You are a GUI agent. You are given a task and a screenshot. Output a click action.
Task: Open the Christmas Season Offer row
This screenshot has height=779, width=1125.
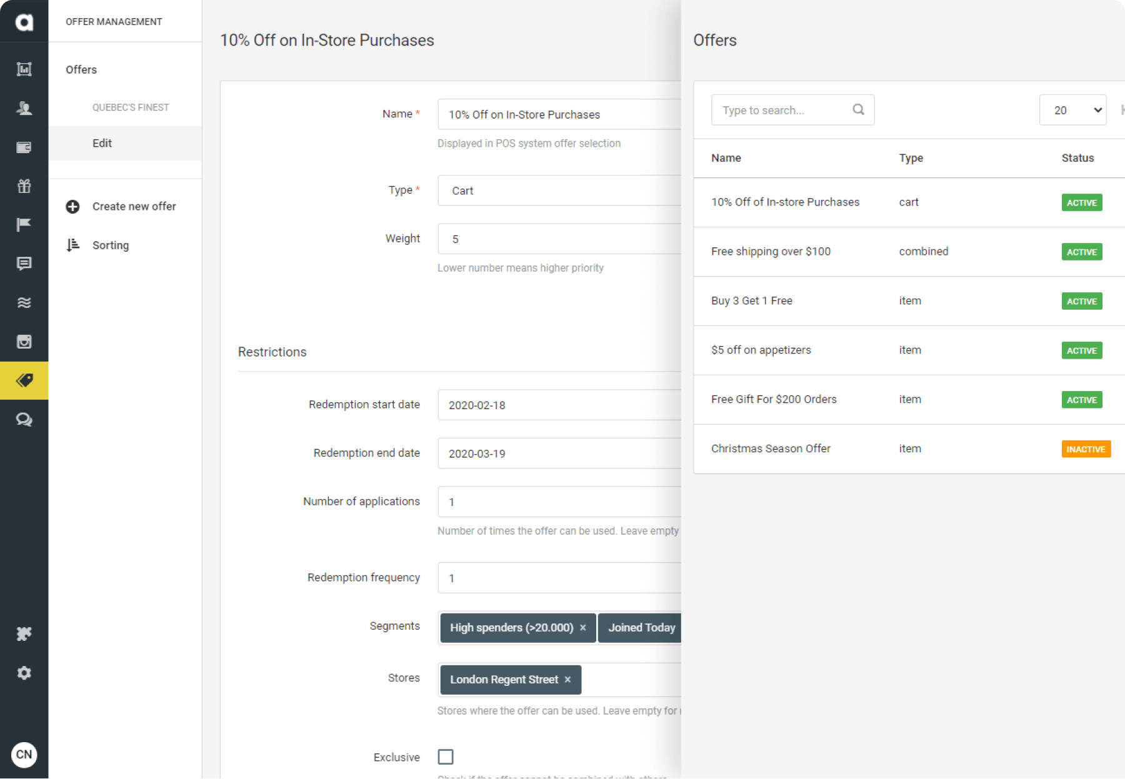pyautogui.click(x=909, y=449)
